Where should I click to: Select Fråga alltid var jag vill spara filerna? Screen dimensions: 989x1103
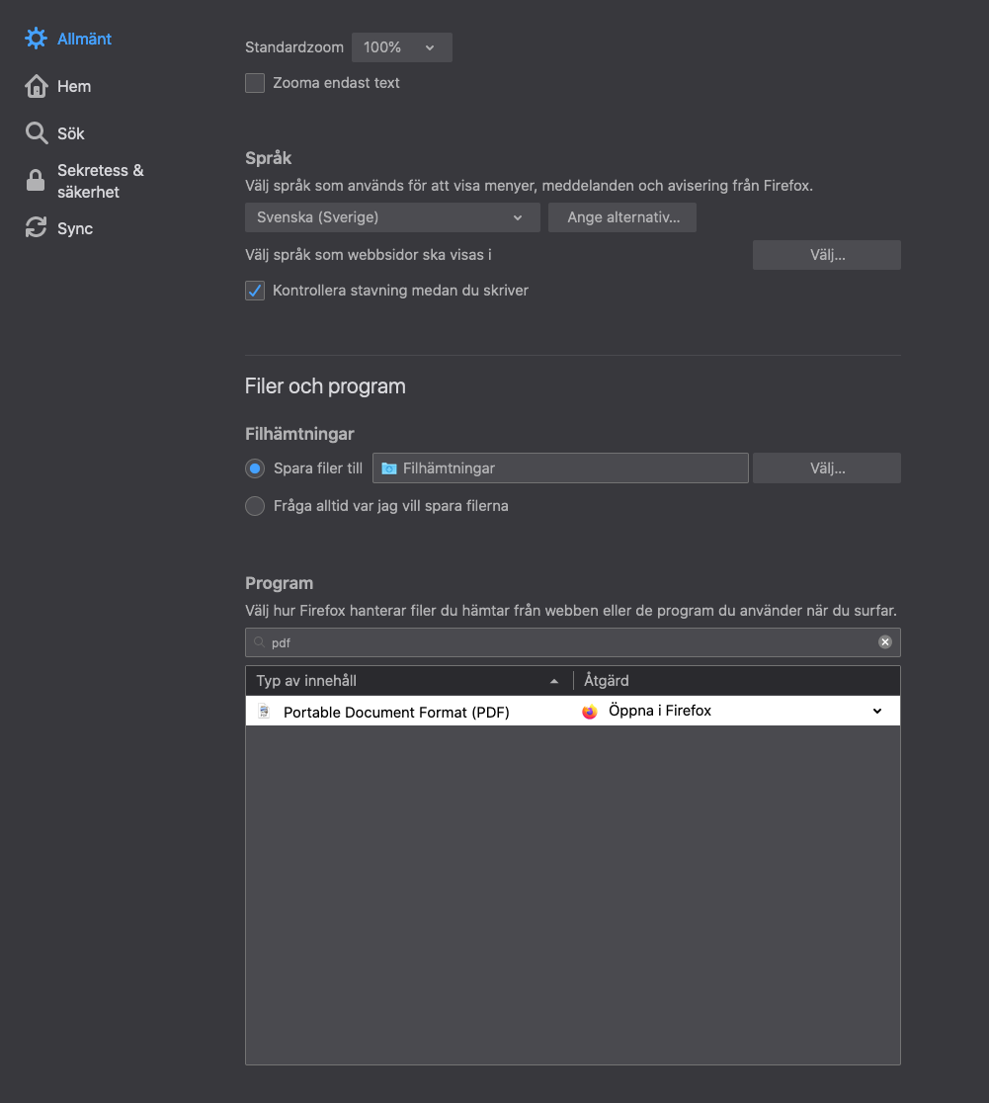click(255, 506)
